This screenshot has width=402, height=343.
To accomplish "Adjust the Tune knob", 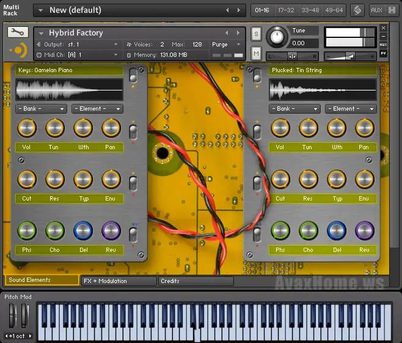I will (277, 37).
